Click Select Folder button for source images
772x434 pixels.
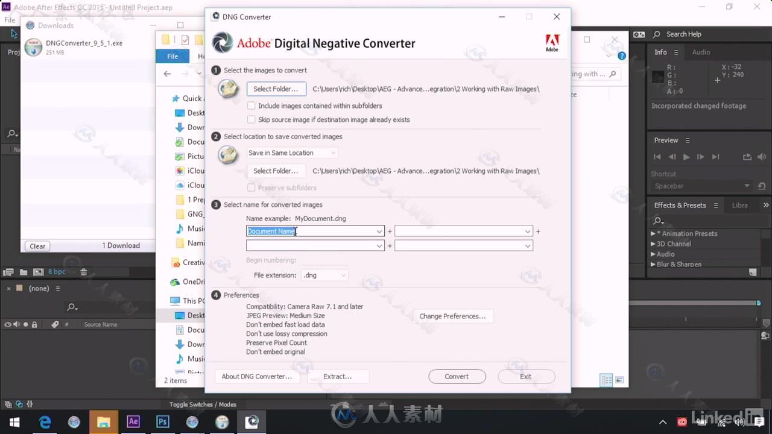click(276, 89)
